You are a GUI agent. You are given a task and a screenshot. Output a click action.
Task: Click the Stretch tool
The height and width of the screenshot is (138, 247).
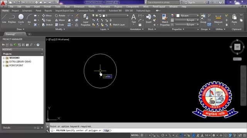(x=47, y=25)
